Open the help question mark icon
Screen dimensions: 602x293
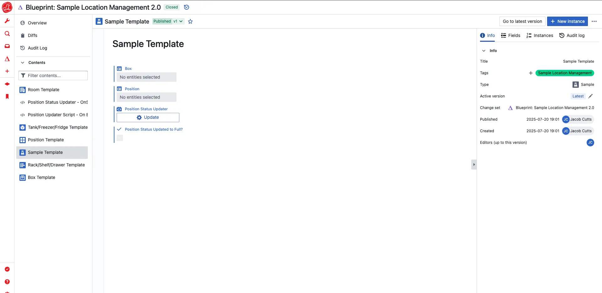(x=7, y=282)
